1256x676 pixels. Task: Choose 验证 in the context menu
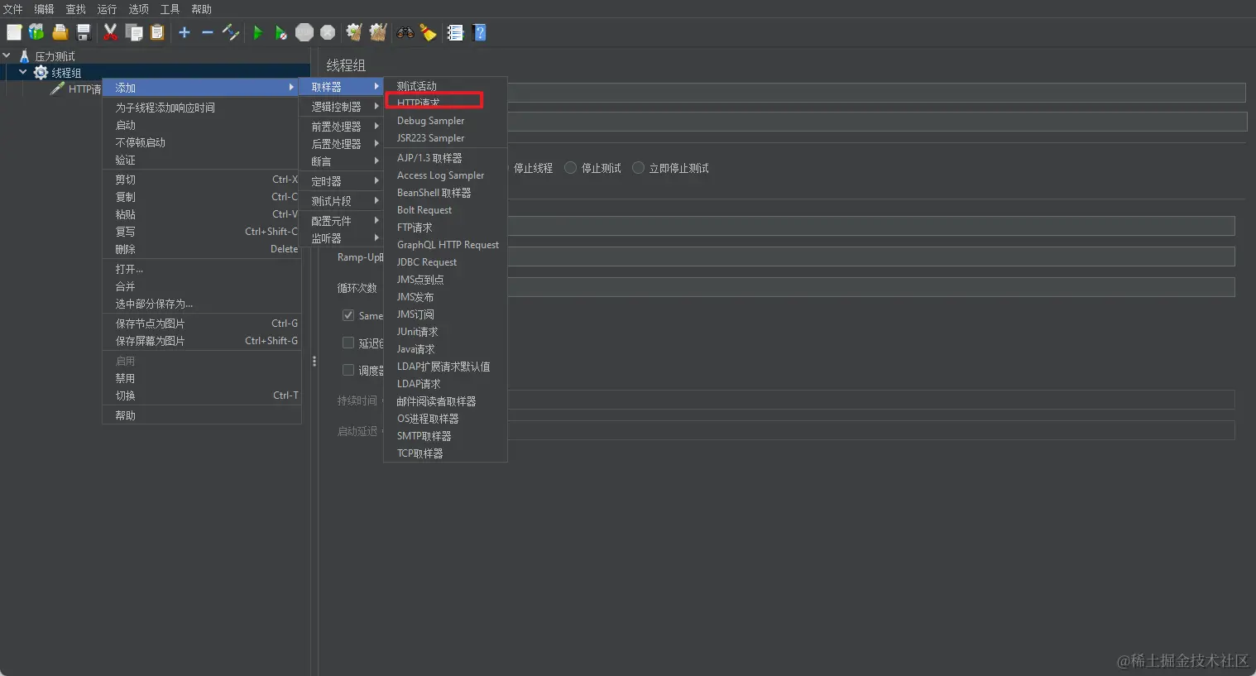(201, 160)
